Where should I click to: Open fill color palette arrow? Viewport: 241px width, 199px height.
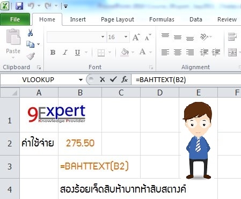pyautogui.click(x=133, y=53)
